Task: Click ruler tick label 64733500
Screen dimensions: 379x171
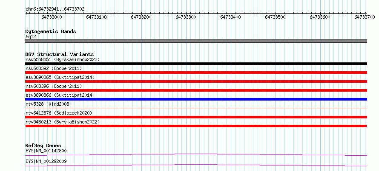Action: click(276, 17)
